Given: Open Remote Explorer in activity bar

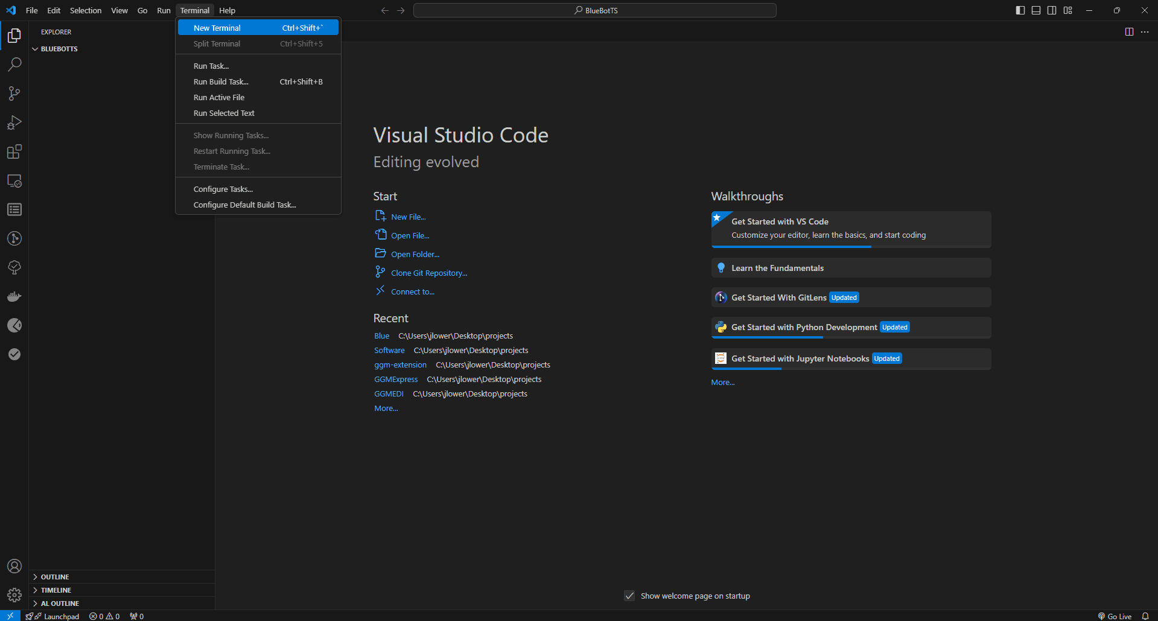Looking at the screenshot, I should [x=14, y=180].
